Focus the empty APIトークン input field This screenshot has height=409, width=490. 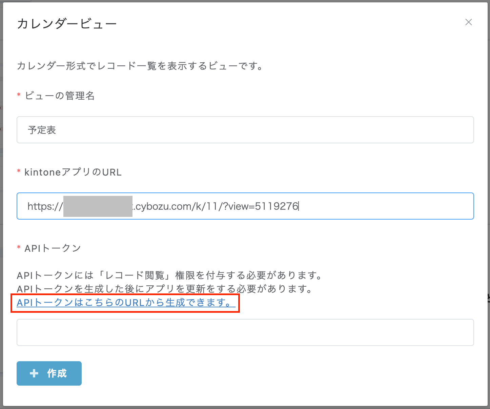[245, 332]
